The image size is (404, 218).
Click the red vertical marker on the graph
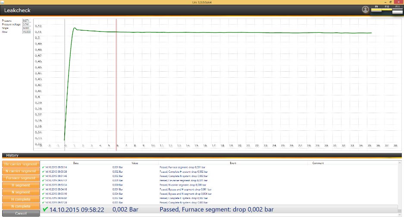point(116,86)
